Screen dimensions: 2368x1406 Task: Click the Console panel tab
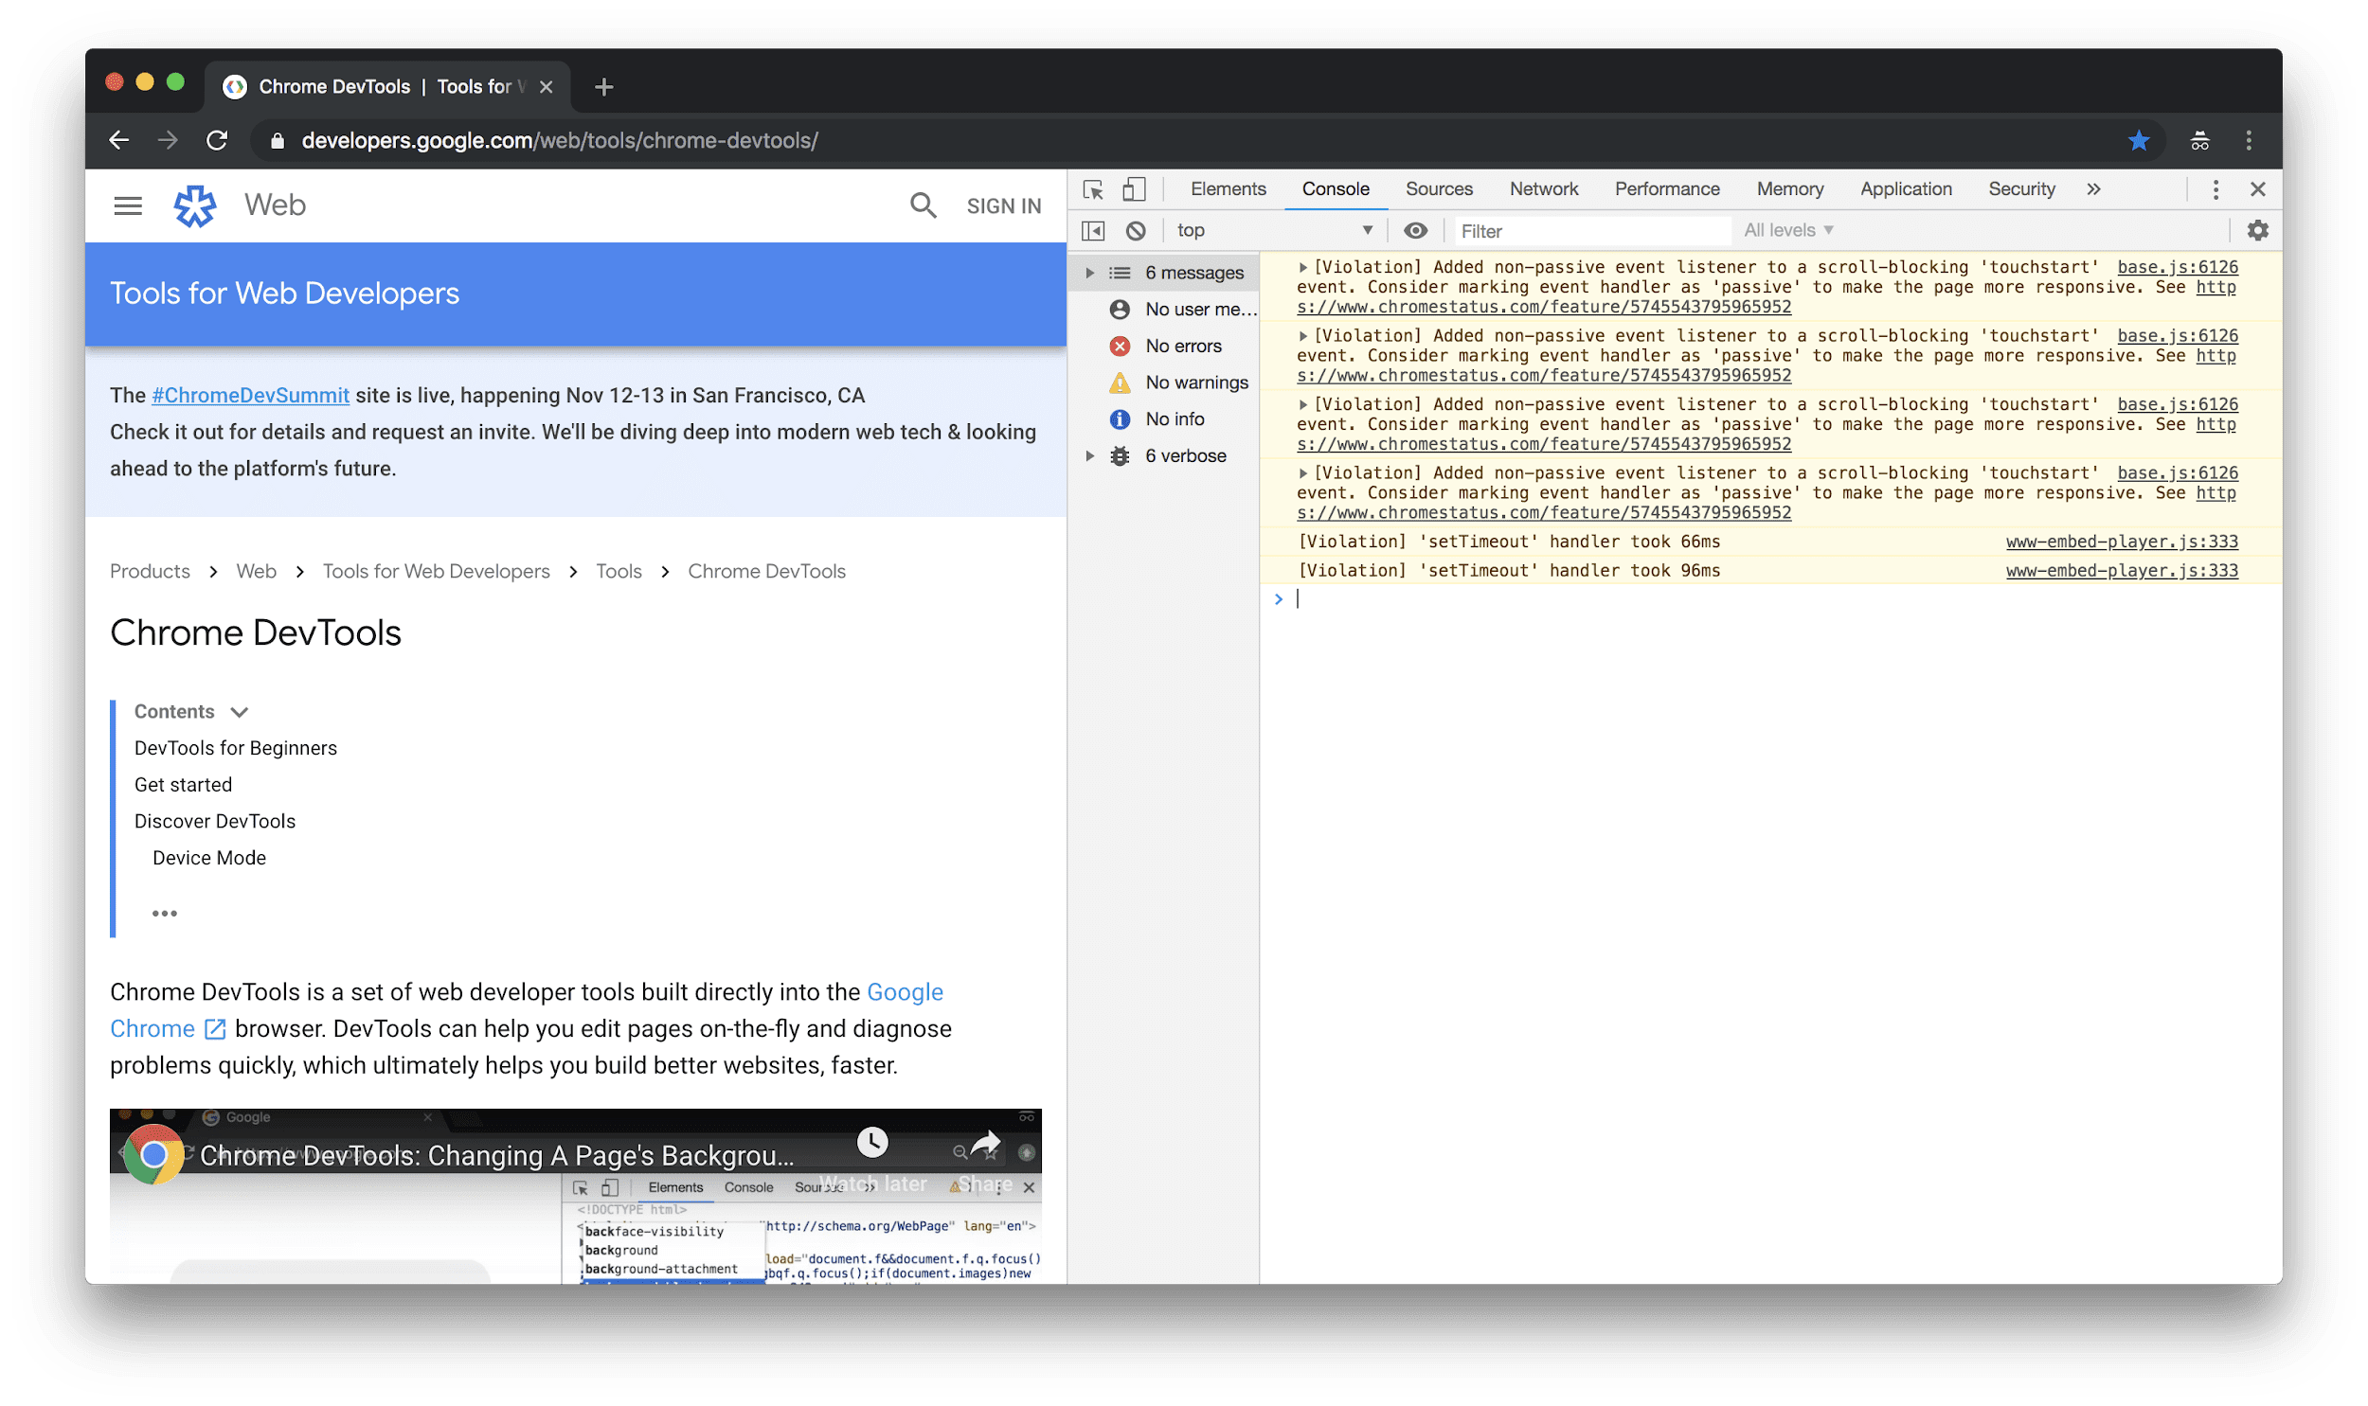pos(1335,187)
